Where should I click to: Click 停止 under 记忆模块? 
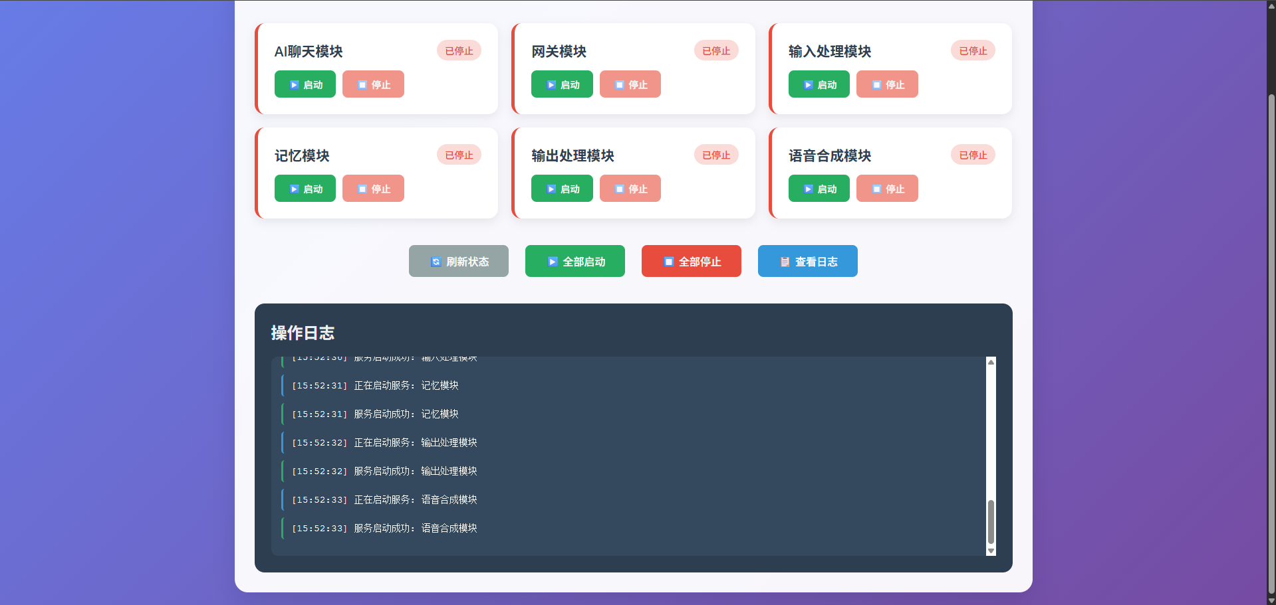point(373,189)
